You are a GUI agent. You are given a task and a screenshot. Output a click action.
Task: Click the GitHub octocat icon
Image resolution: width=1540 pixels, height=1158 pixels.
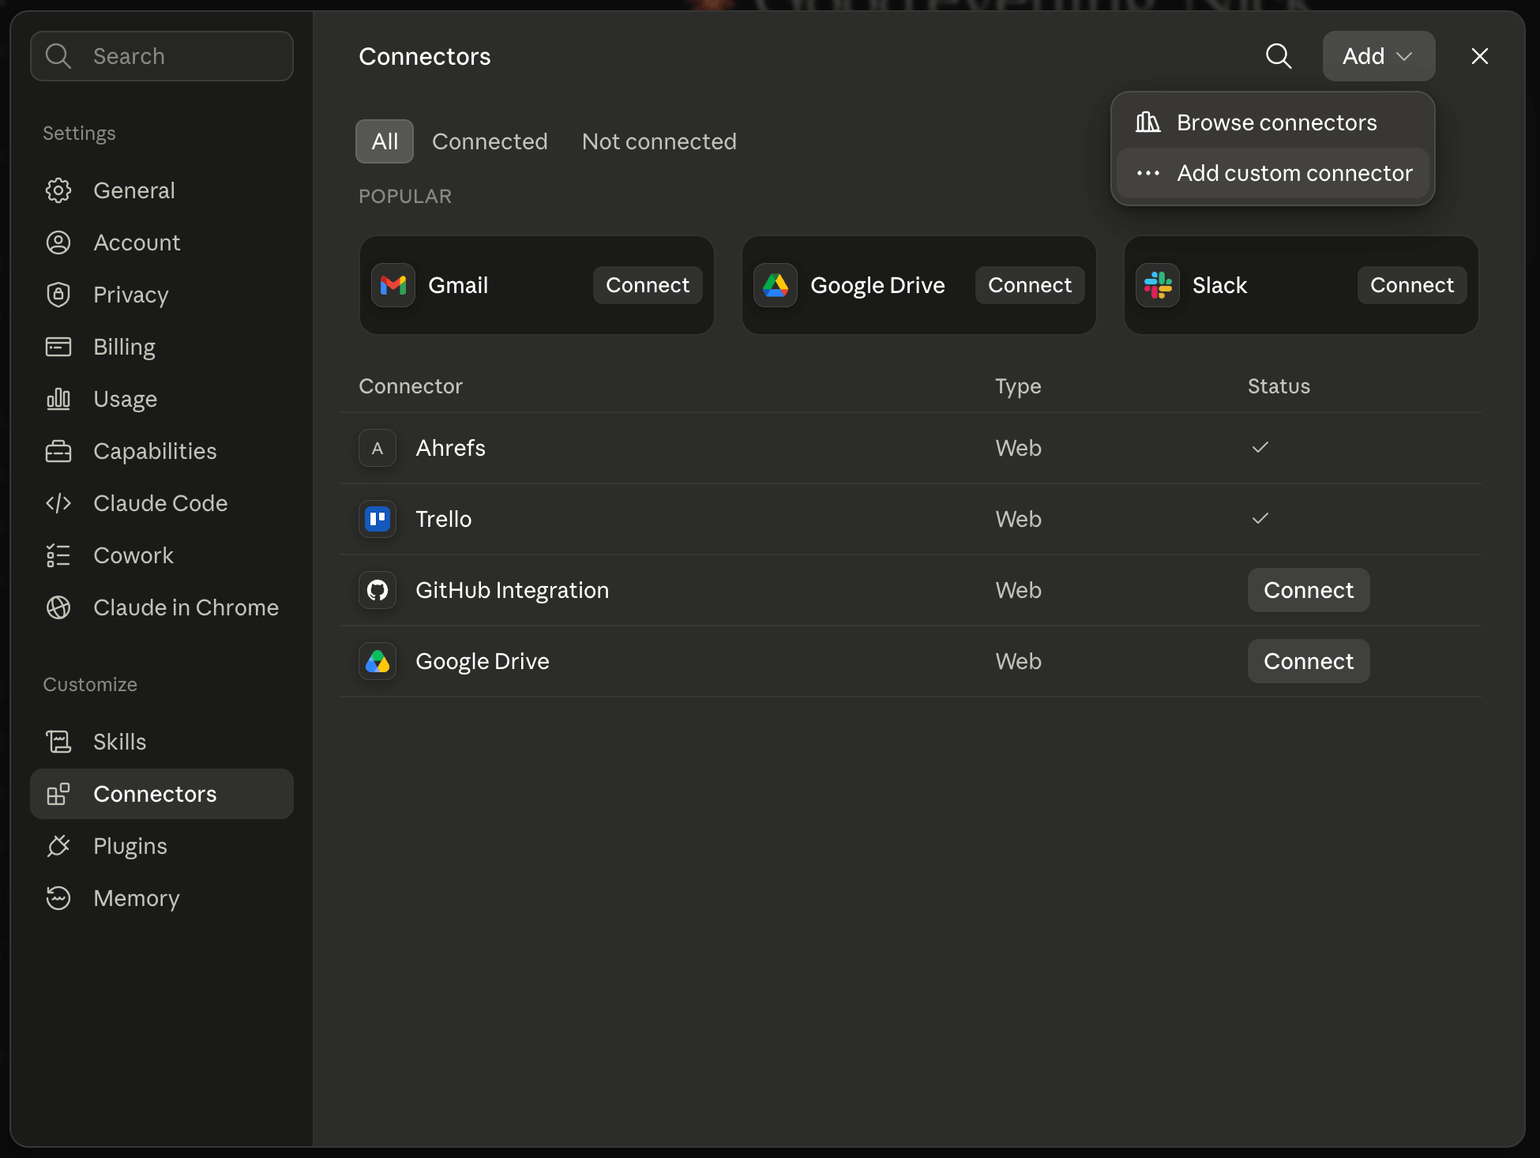tap(377, 590)
